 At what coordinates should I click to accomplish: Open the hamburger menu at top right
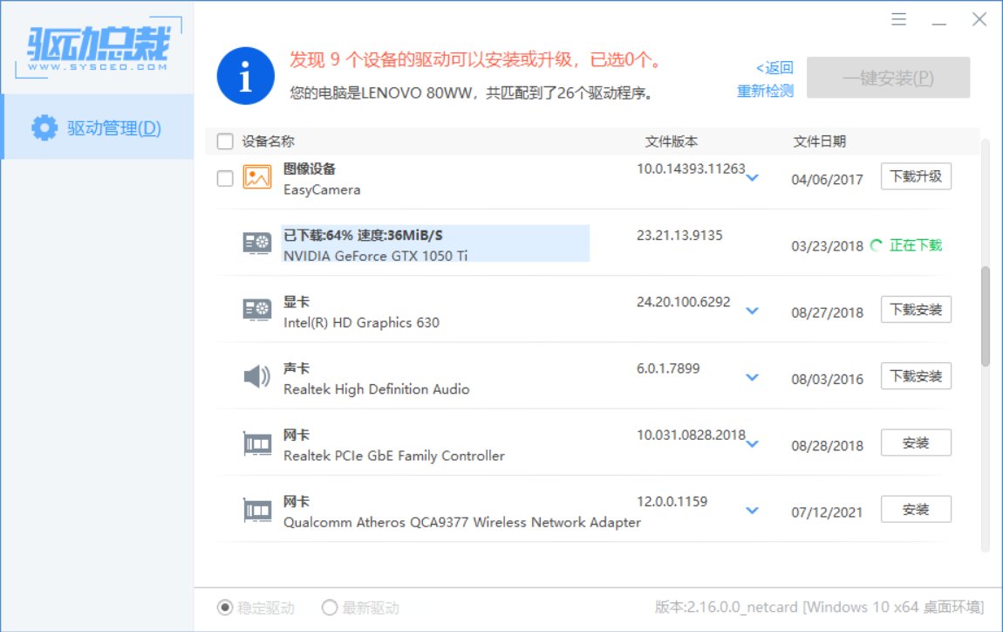point(898,18)
